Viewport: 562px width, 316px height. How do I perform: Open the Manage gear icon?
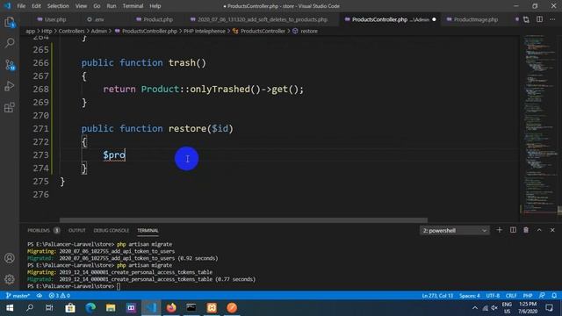(x=10, y=279)
